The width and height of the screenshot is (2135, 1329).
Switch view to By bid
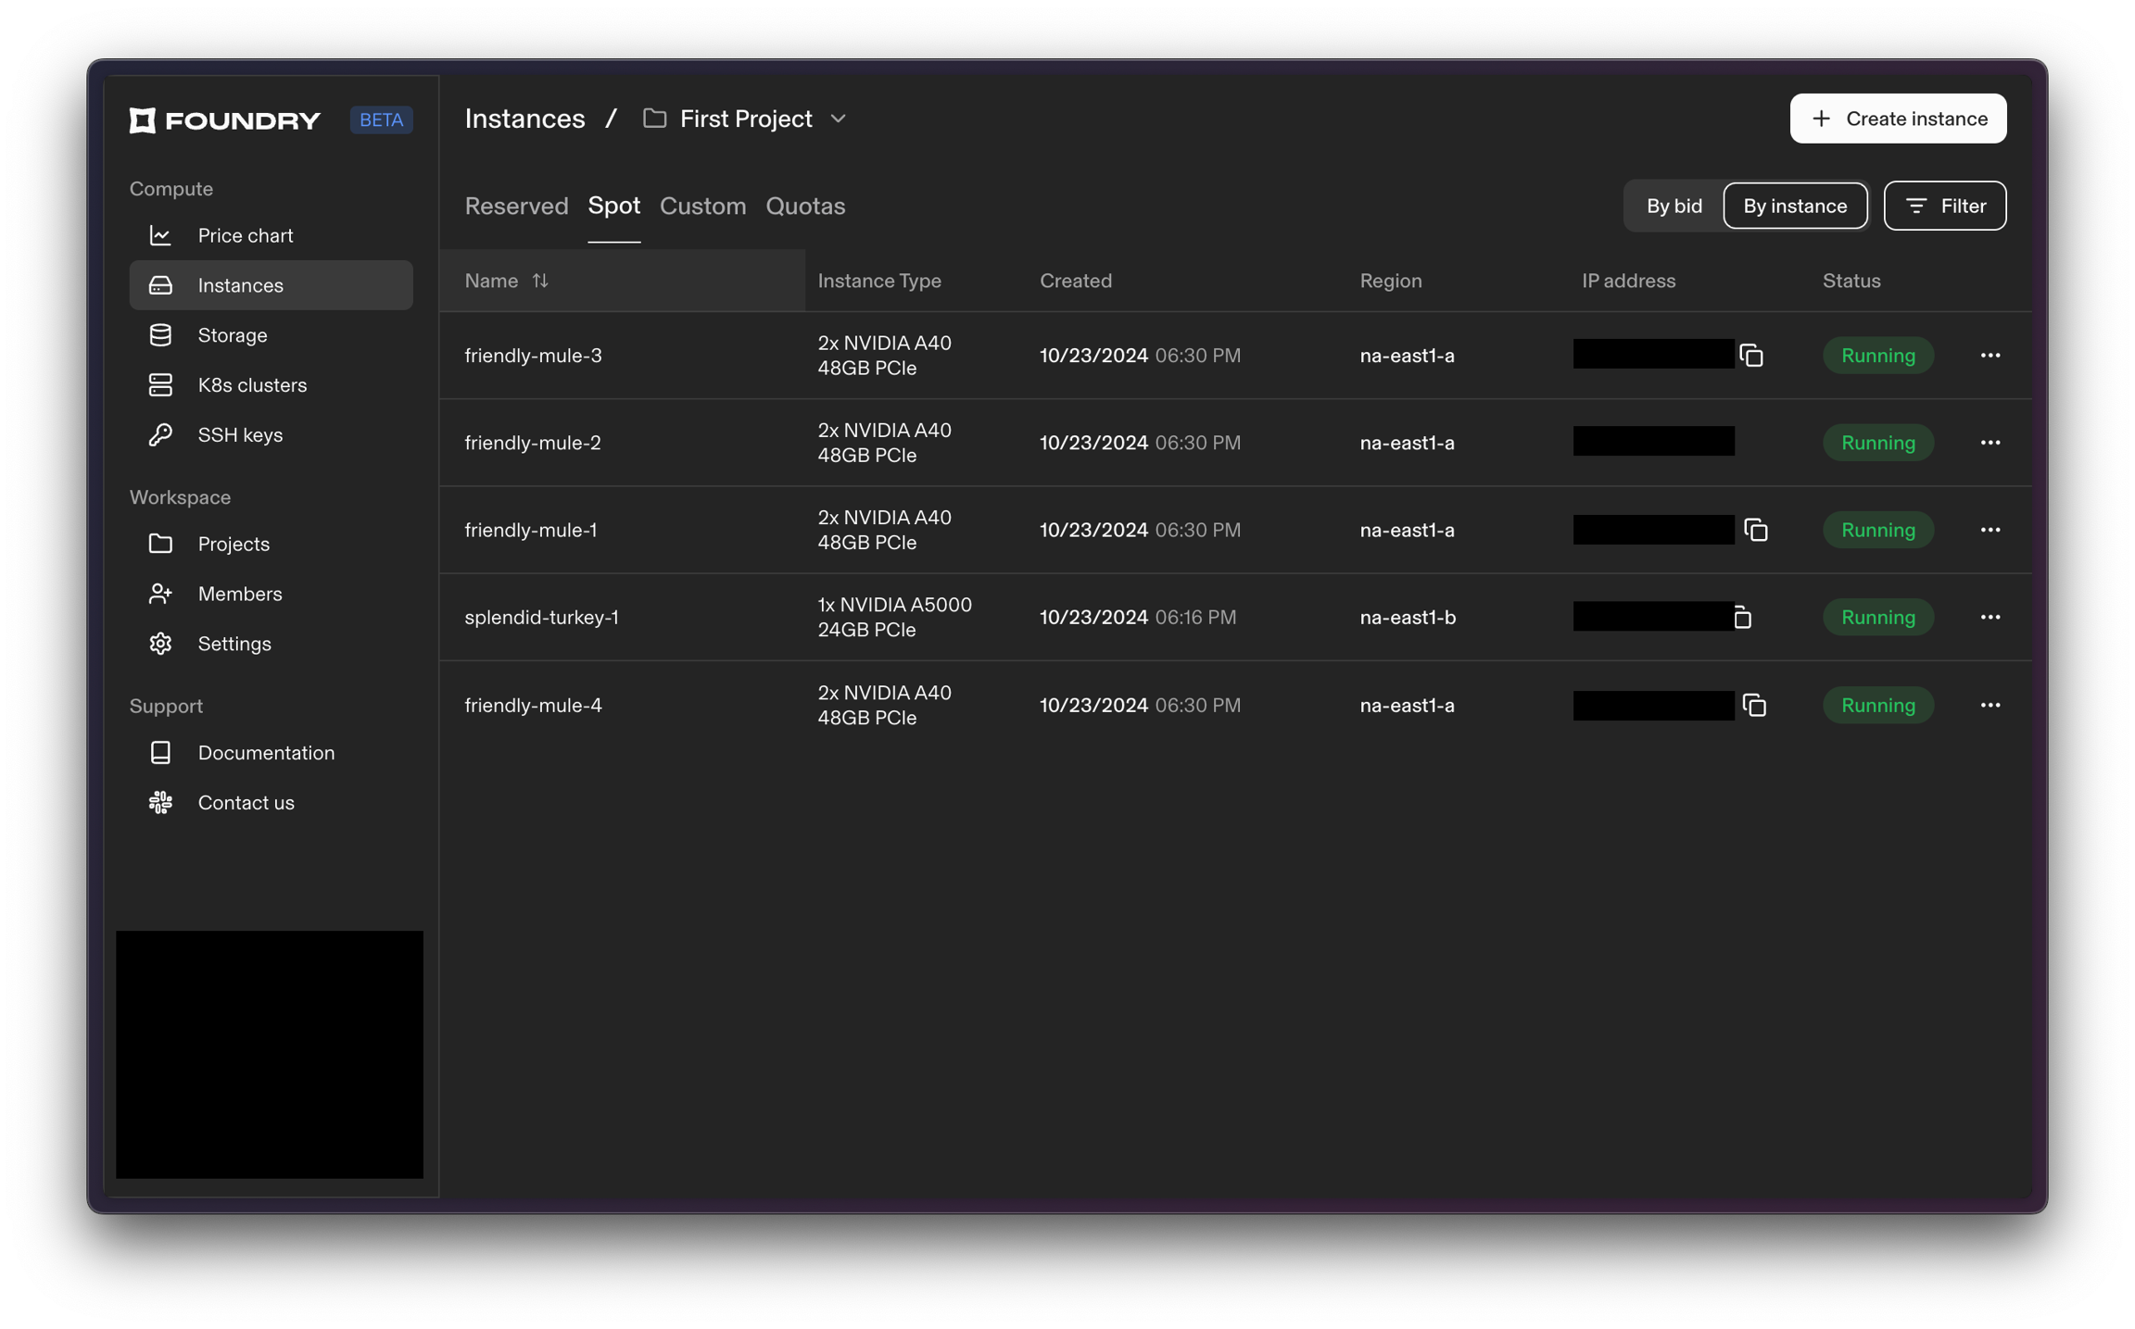click(1674, 206)
